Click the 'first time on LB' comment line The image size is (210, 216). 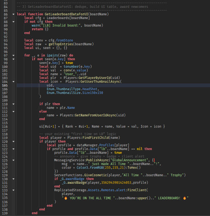(78, 134)
